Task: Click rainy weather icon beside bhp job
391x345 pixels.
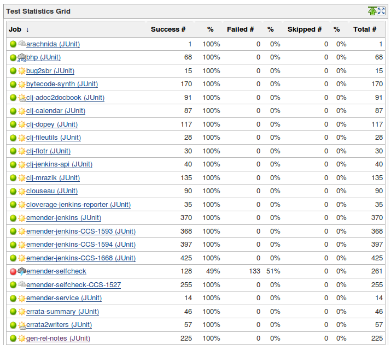Action: click(x=22, y=58)
